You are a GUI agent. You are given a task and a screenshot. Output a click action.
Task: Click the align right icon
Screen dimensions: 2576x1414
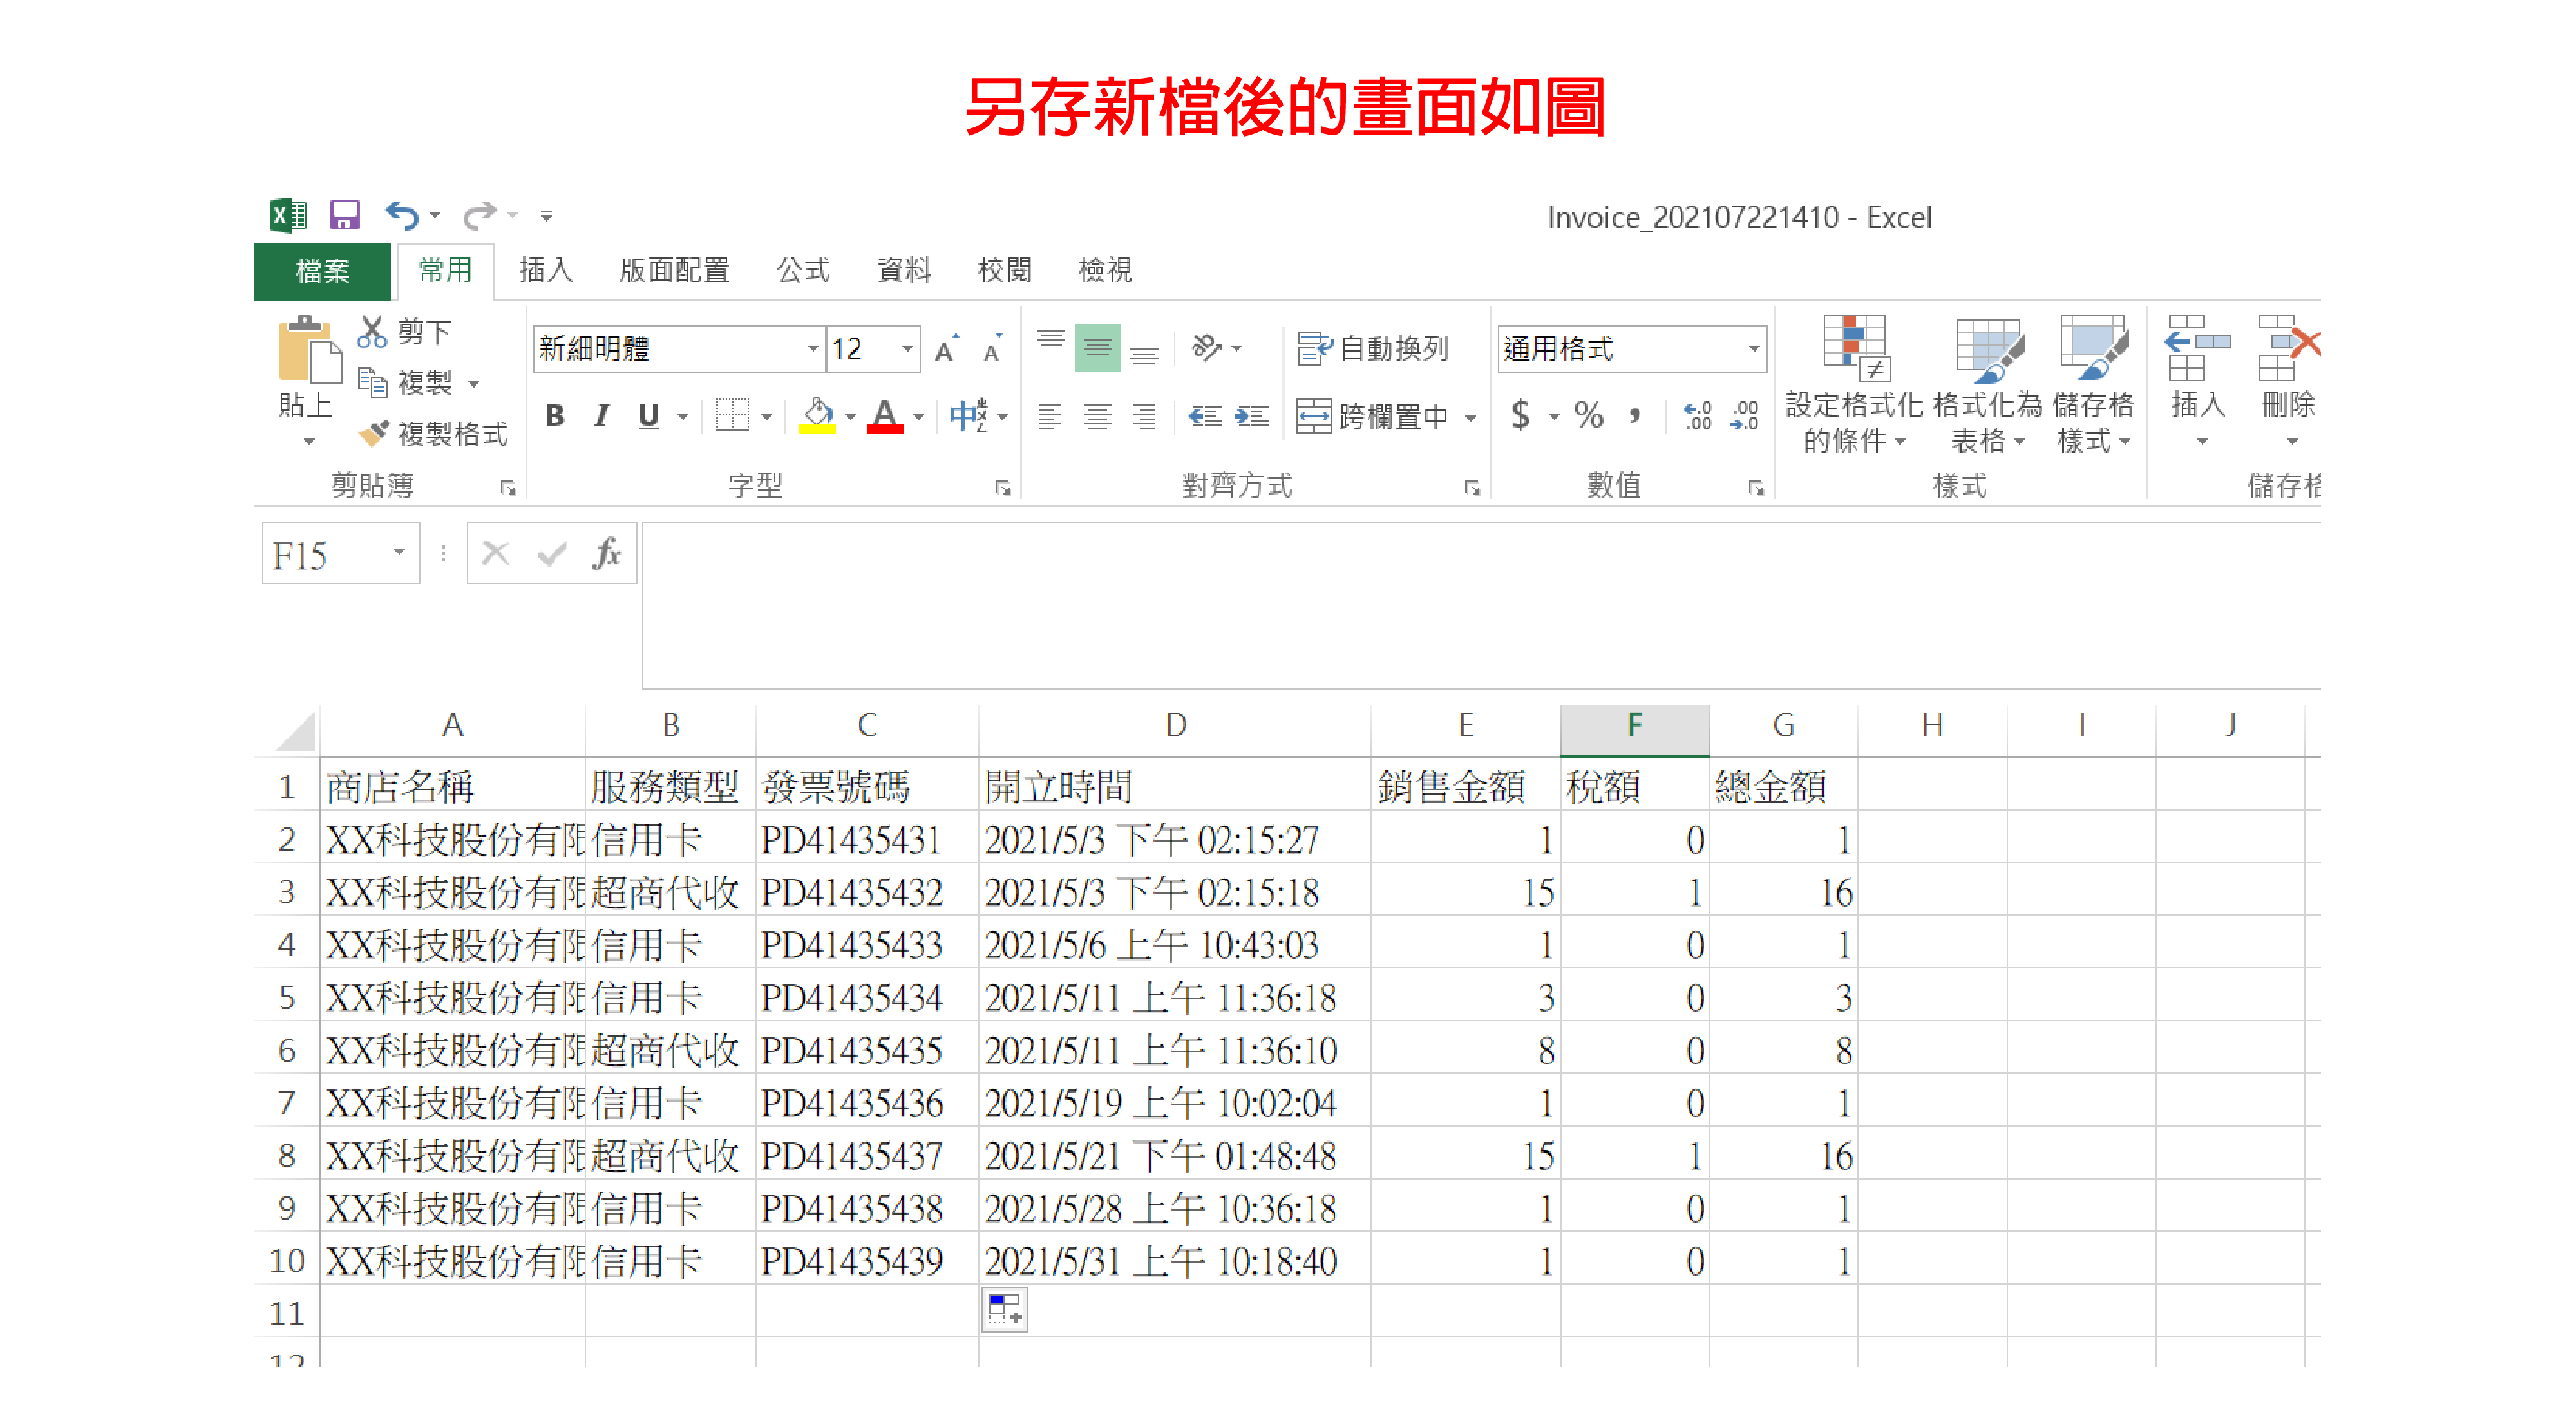pos(1144,416)
